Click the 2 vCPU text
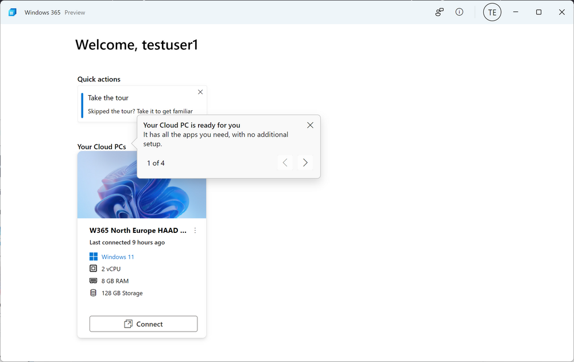 [111, 269]
